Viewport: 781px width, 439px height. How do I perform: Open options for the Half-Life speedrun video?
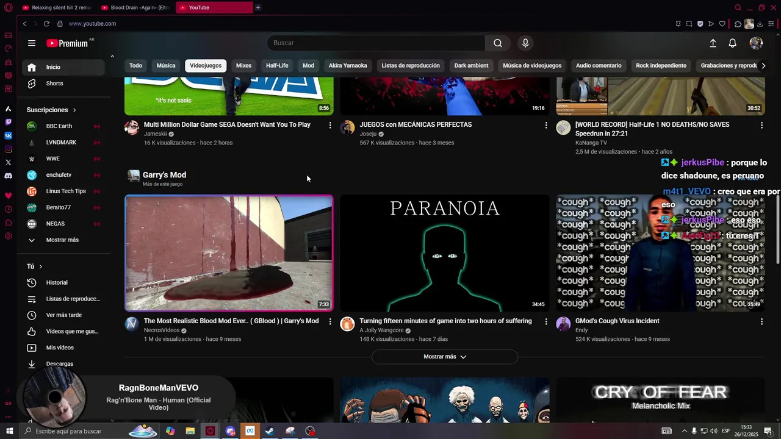pyautogui.click(x=761, y=125)
